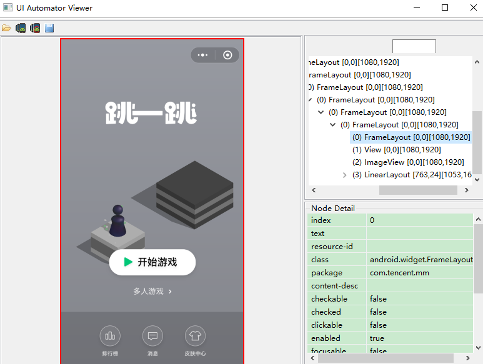Click the 'clickable' property label
The width and height of the screenshot is (483, 364).
[327, 325]
